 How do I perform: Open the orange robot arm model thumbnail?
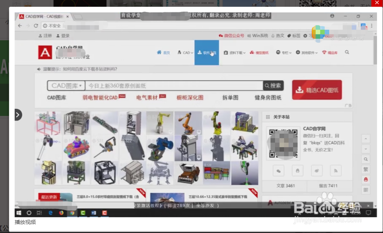pos(188,123)
